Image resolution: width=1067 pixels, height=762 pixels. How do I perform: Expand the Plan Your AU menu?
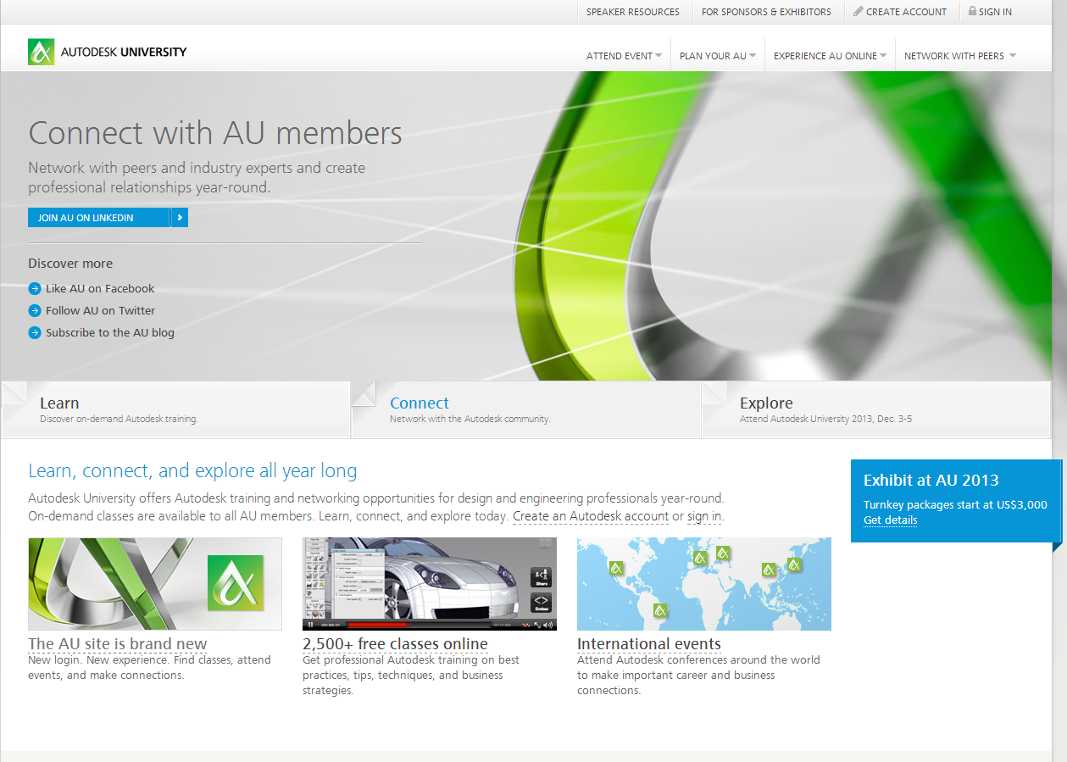point(717,56)
